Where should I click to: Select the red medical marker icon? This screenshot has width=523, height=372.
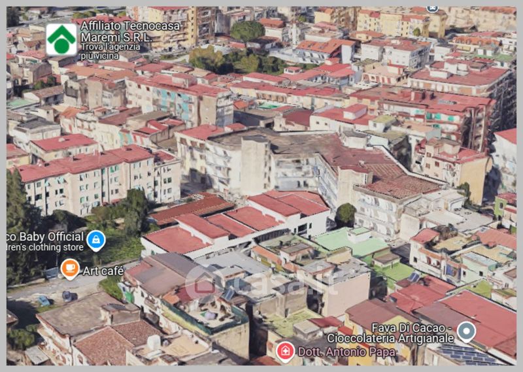tap(284, 351)
